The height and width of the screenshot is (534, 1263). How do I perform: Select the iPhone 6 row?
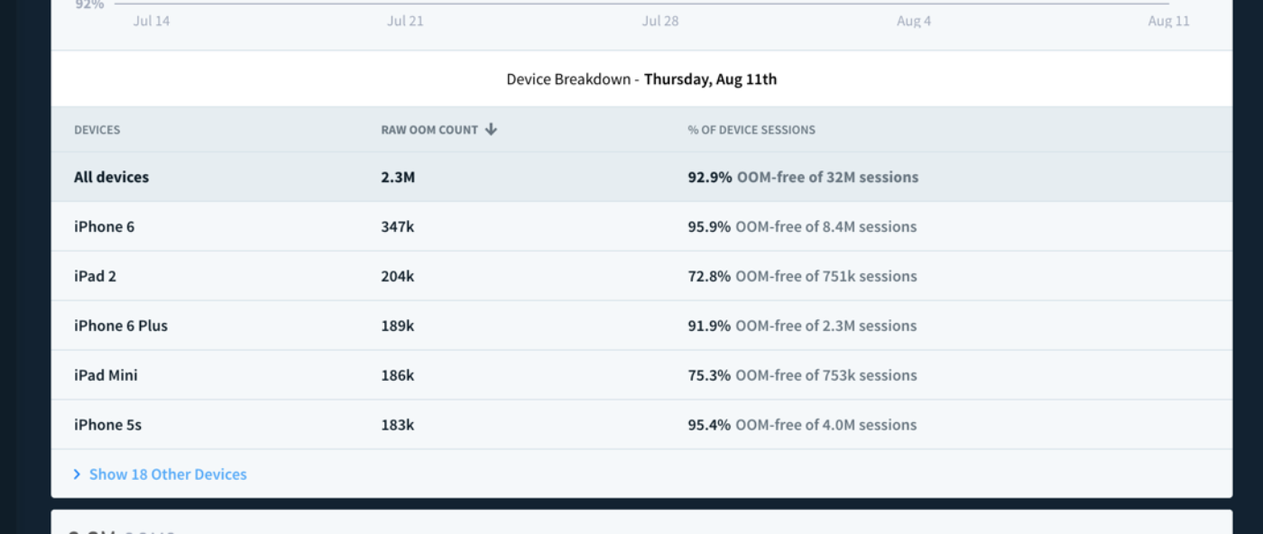point(104,226)
